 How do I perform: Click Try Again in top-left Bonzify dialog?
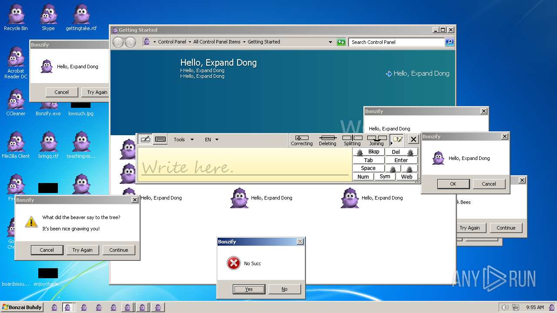pos(95,92)
